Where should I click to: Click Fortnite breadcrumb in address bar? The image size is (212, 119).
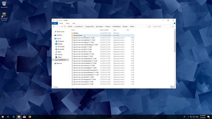(108, 26)
